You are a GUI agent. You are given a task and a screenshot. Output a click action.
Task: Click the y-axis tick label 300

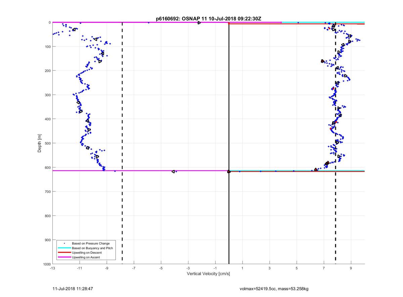(x=48, y=95)
